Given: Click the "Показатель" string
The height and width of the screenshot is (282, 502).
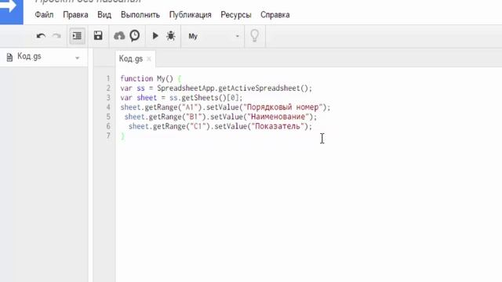Looking at the screenshot, I should pyautogui.click(x=278, y=127).
